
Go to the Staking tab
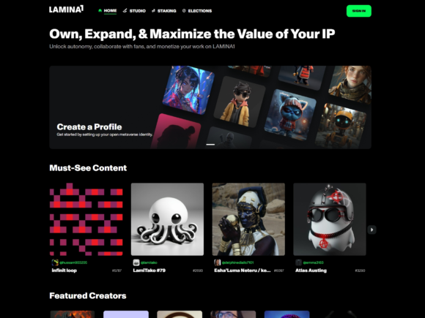coord(164,11)
